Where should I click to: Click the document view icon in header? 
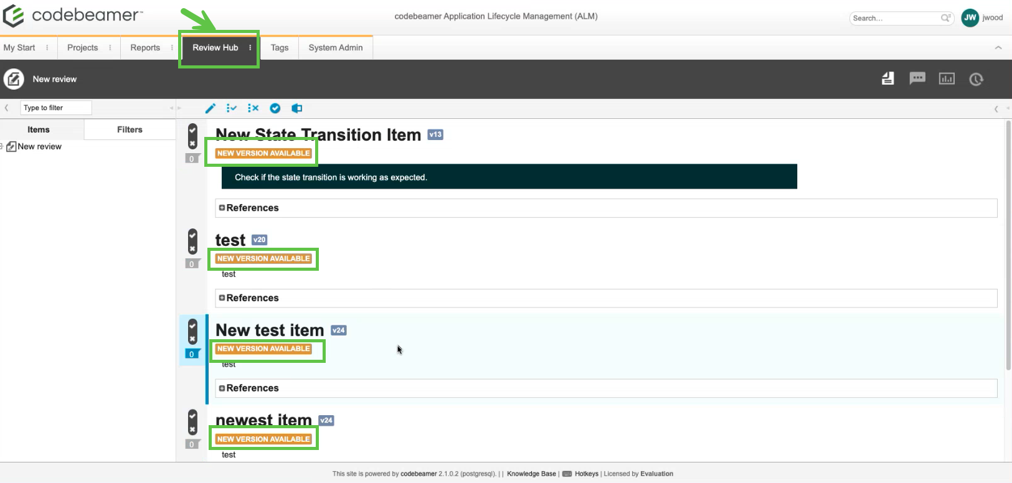(887, 78)
